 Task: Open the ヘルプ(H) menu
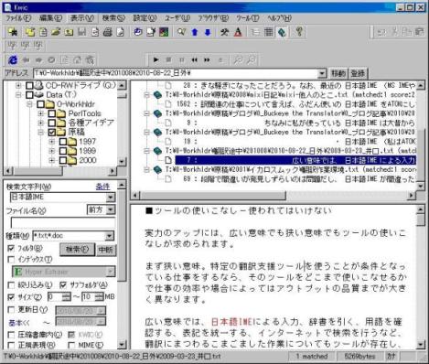point(279,18)
